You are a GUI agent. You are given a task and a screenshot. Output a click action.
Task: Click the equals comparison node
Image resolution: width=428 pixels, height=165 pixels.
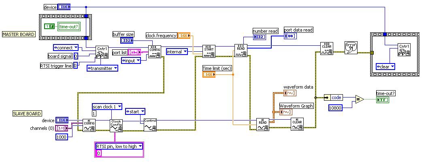tap(359, 100)
